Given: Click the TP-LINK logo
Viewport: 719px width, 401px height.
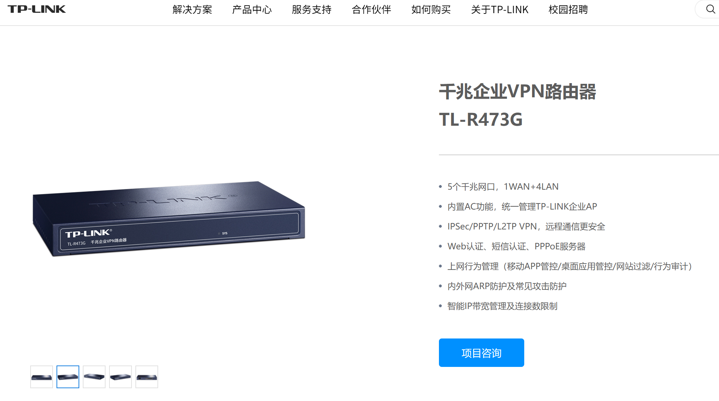Looking at the screenshot, I should click(37, 9).
